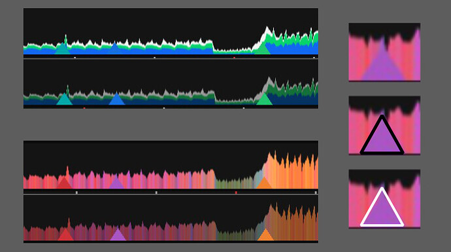Image resolution: width=451 pixels, height=252 pixels.
Task: Open close-up thumbnail with unoutlined purple triangle
Action: coord(384,52)
